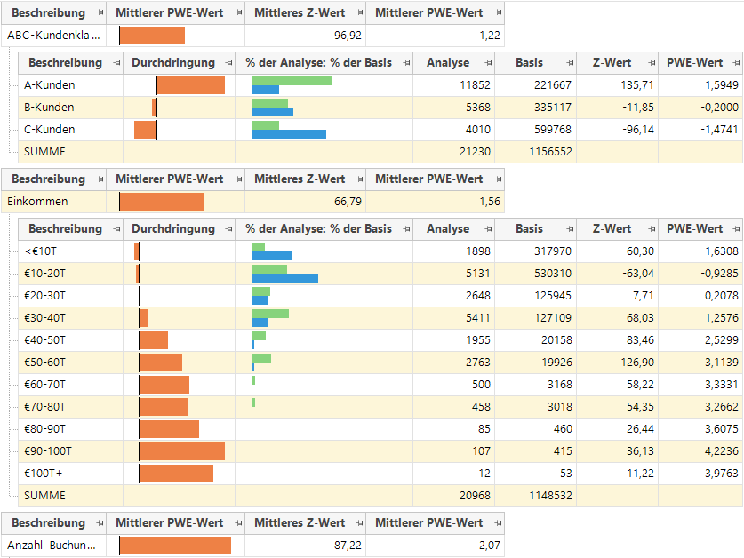Pin '% der Analyse: % der Basis' column in ABC detail table
This screenshot has height=558, width=744.
[406, 63]
